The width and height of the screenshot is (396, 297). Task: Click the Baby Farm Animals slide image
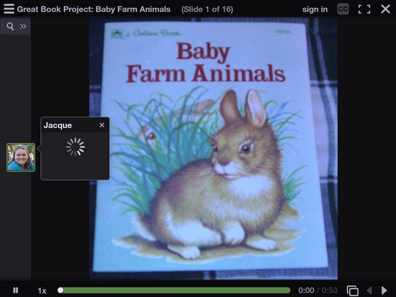[213, 148]
